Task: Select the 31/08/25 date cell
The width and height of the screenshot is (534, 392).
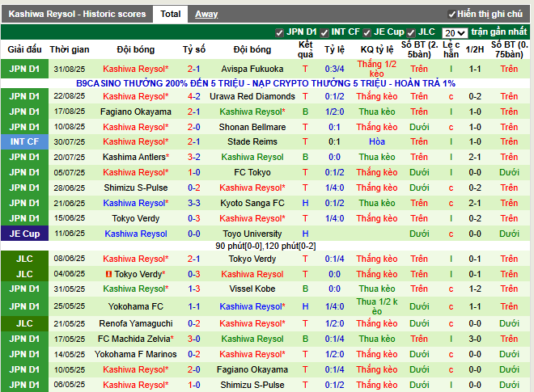Action: point(69,69)
